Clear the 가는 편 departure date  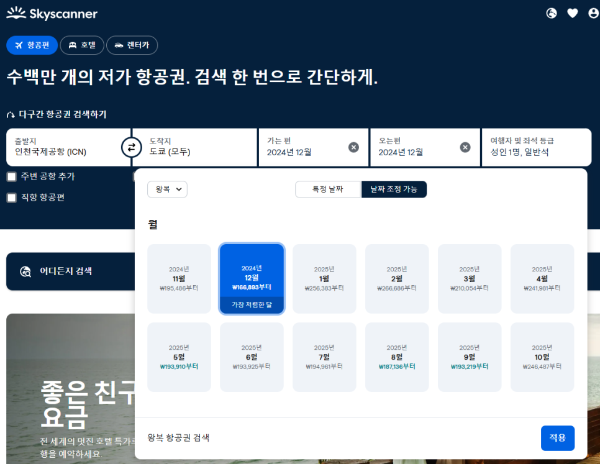point(353,147)
